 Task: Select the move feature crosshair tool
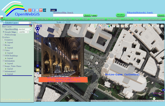point(131,26)
